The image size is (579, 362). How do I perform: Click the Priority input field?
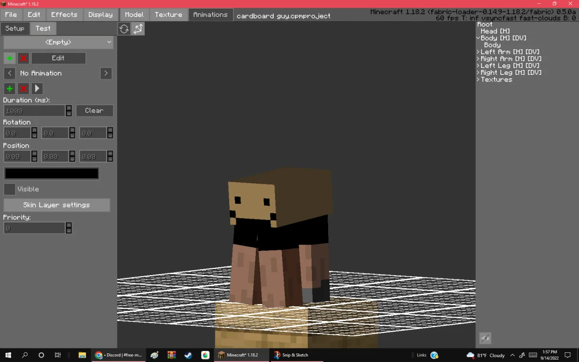pyautogui.click(x=34, y=228)
